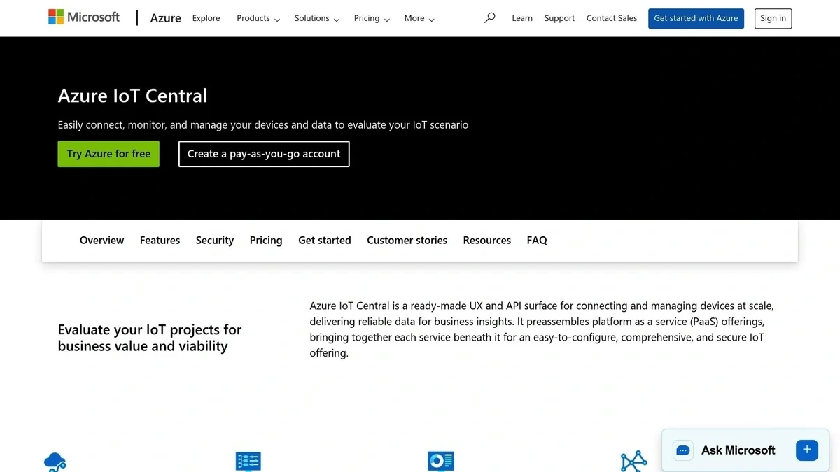The height and width of the screenshot is (472, 840).
Task: Open the Pricing dropdown in top navigation
Action: coord(372,18)
